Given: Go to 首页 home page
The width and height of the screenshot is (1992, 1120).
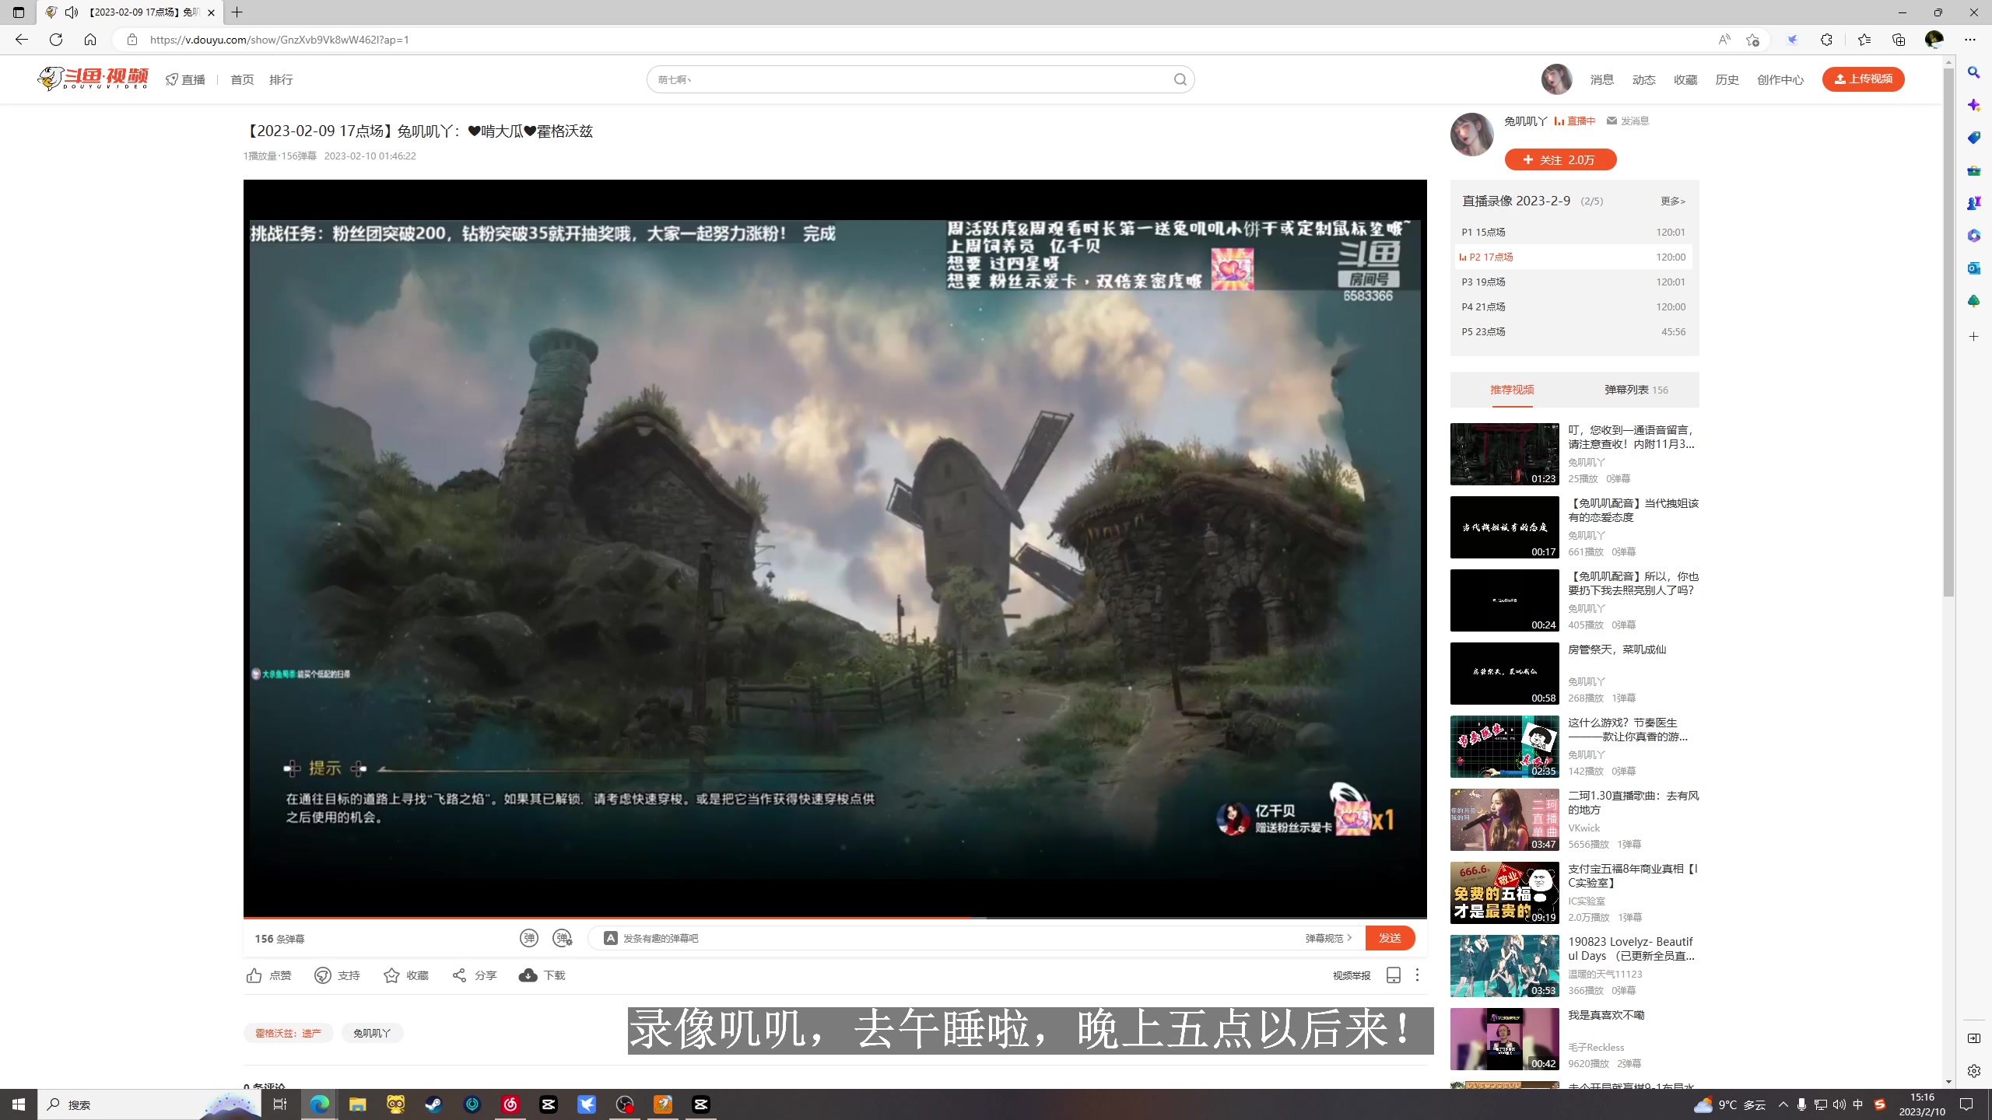Looking at the screenshot, I should [242, 79].
